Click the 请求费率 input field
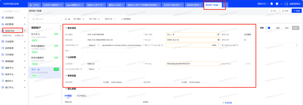 [x=99, y=82]
